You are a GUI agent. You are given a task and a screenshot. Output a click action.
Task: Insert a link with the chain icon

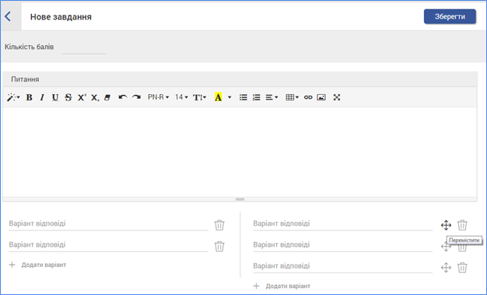(x=308, y=97)
